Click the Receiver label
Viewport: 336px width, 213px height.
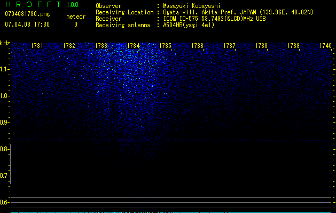point(108,19)
